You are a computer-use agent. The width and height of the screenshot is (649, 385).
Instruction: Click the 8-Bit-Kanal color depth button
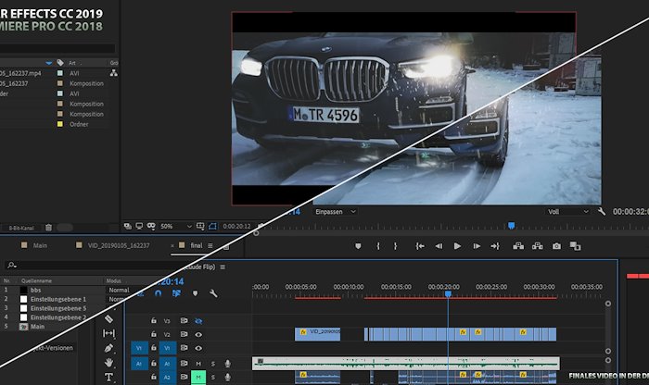pos(21,228)
